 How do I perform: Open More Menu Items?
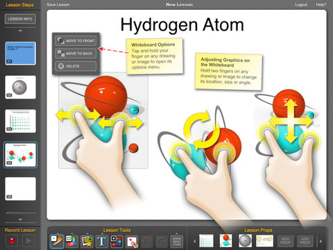click(177, 241)
